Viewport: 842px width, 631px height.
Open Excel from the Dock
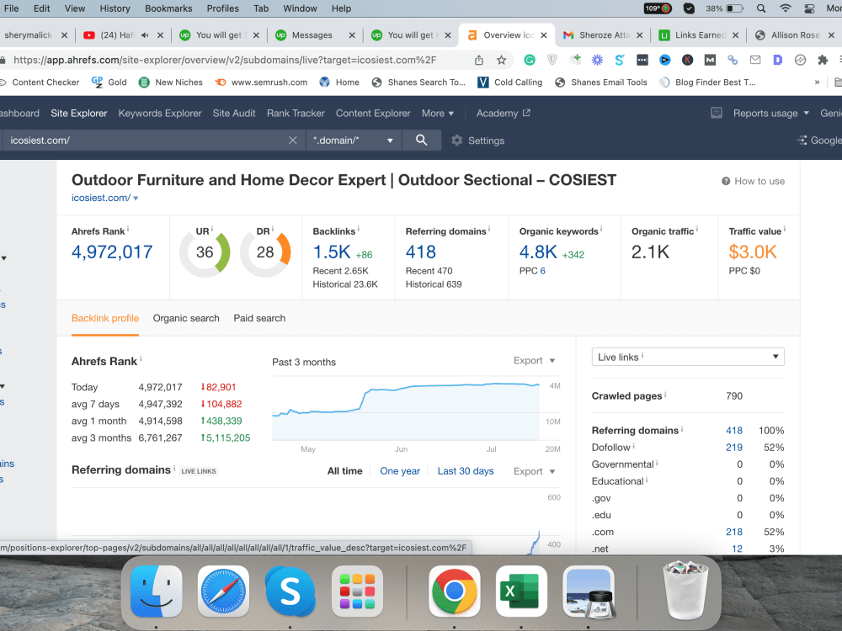pyautogui.click(x=521, y=591)
